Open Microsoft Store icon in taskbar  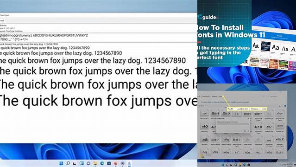pyautogui.click(x=109, y=163)
